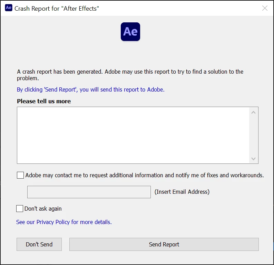Click the After Effects title bar icon
Viewport: 274px width, 265px height.
click(9, 8)
